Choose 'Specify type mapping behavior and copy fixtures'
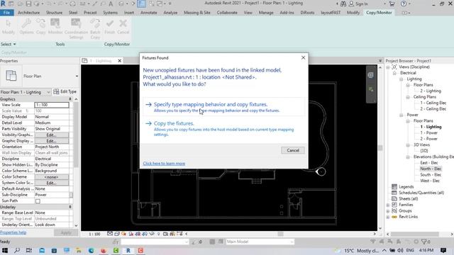The height and width of the screenshot is (255, 454). pyautogui.click(x=224, y=107)
